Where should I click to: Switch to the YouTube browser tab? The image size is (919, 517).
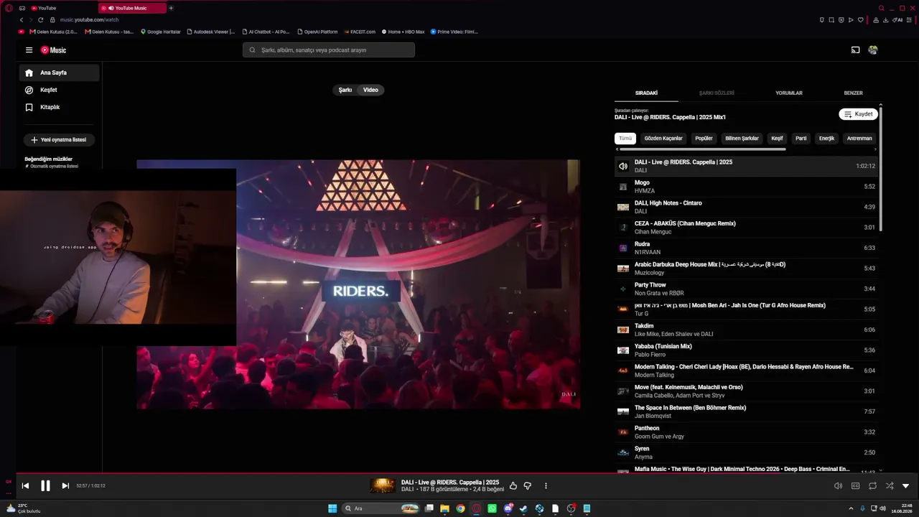click(62, 8)
